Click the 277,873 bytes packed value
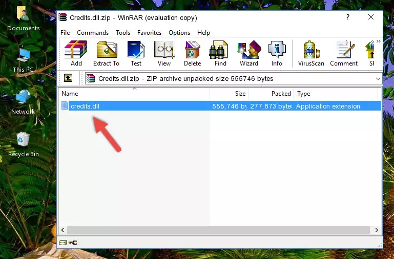The image size is (394, 259). pyautogui.click(x=271, y=106)
